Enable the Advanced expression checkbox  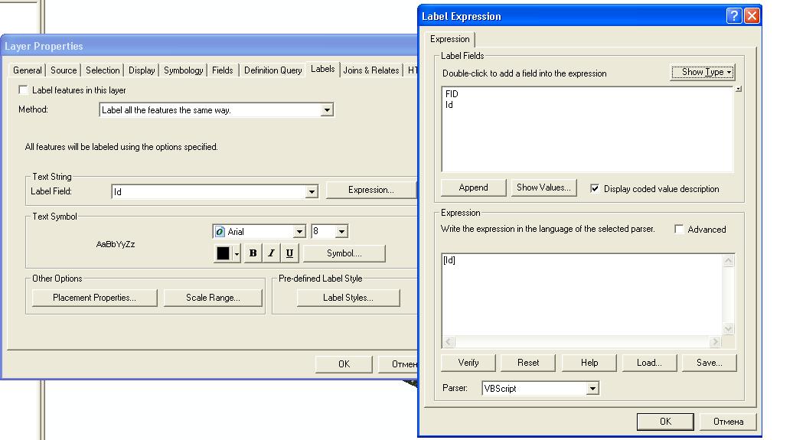tap(679, 229)
